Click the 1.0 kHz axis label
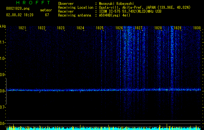 [x=3, y=58]
